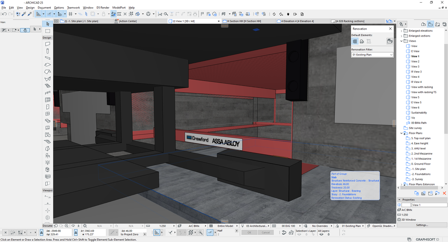
Task: Open the Teamwork menu
Action: click(74, 8)
